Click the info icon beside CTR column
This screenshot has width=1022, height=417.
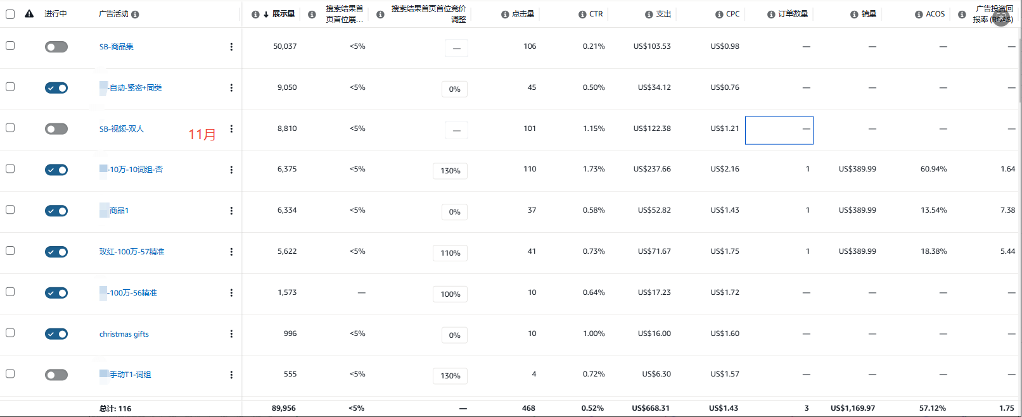pos(582,14)
